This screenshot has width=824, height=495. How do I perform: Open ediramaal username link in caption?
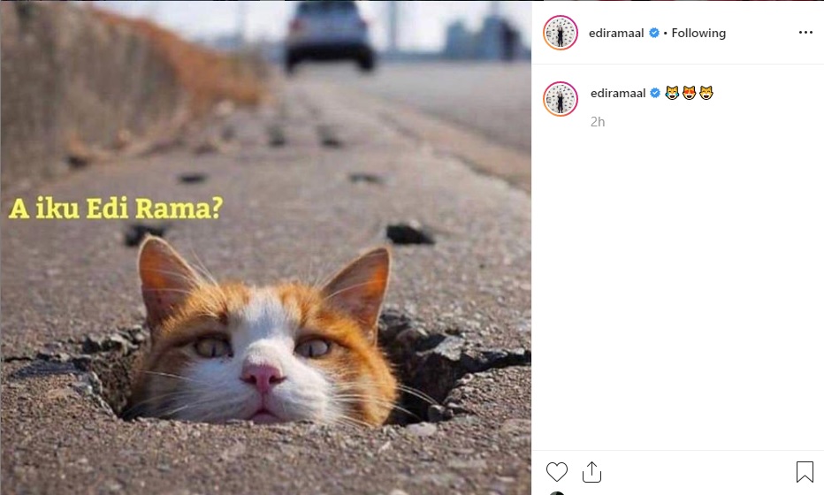[618, 94]
